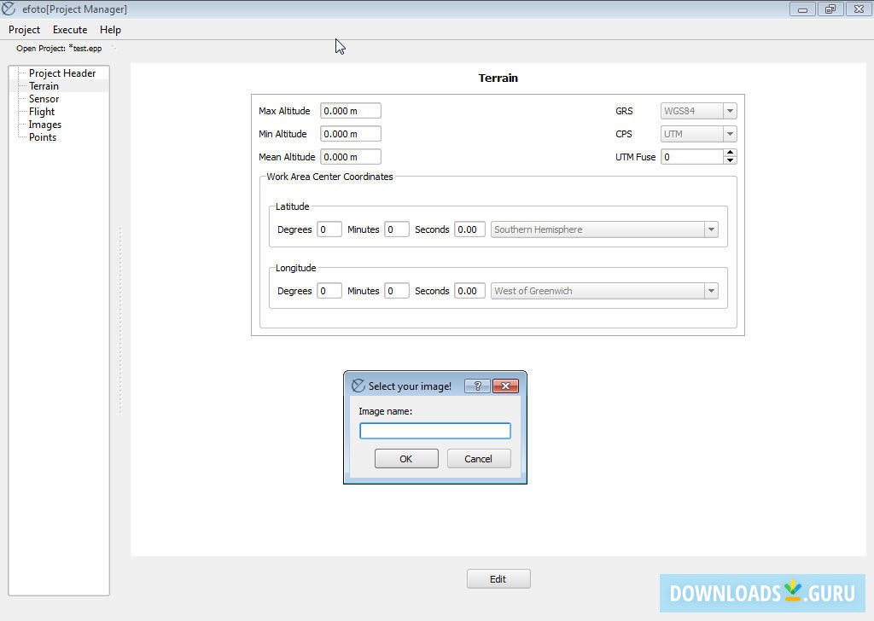Click the Max Altitude field
The height and width of the screenshot is (621, 874).
(350, 111)
